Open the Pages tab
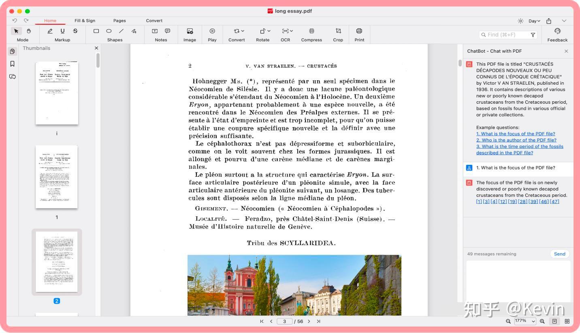 [119, 20]
